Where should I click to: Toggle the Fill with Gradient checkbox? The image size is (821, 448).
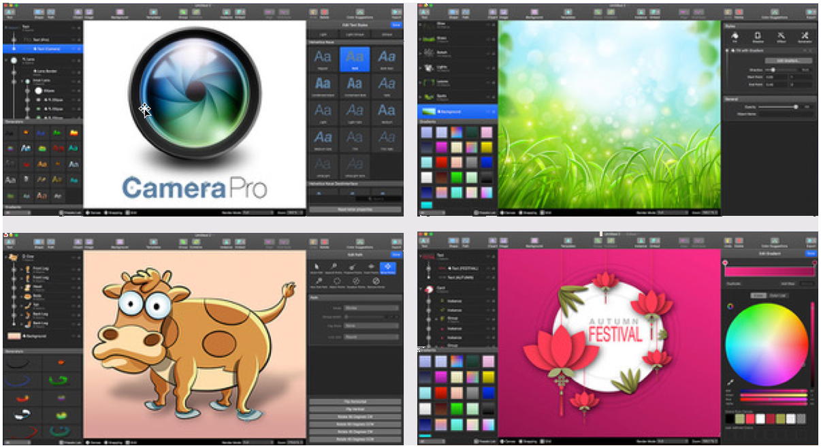(x=727, y=50)
